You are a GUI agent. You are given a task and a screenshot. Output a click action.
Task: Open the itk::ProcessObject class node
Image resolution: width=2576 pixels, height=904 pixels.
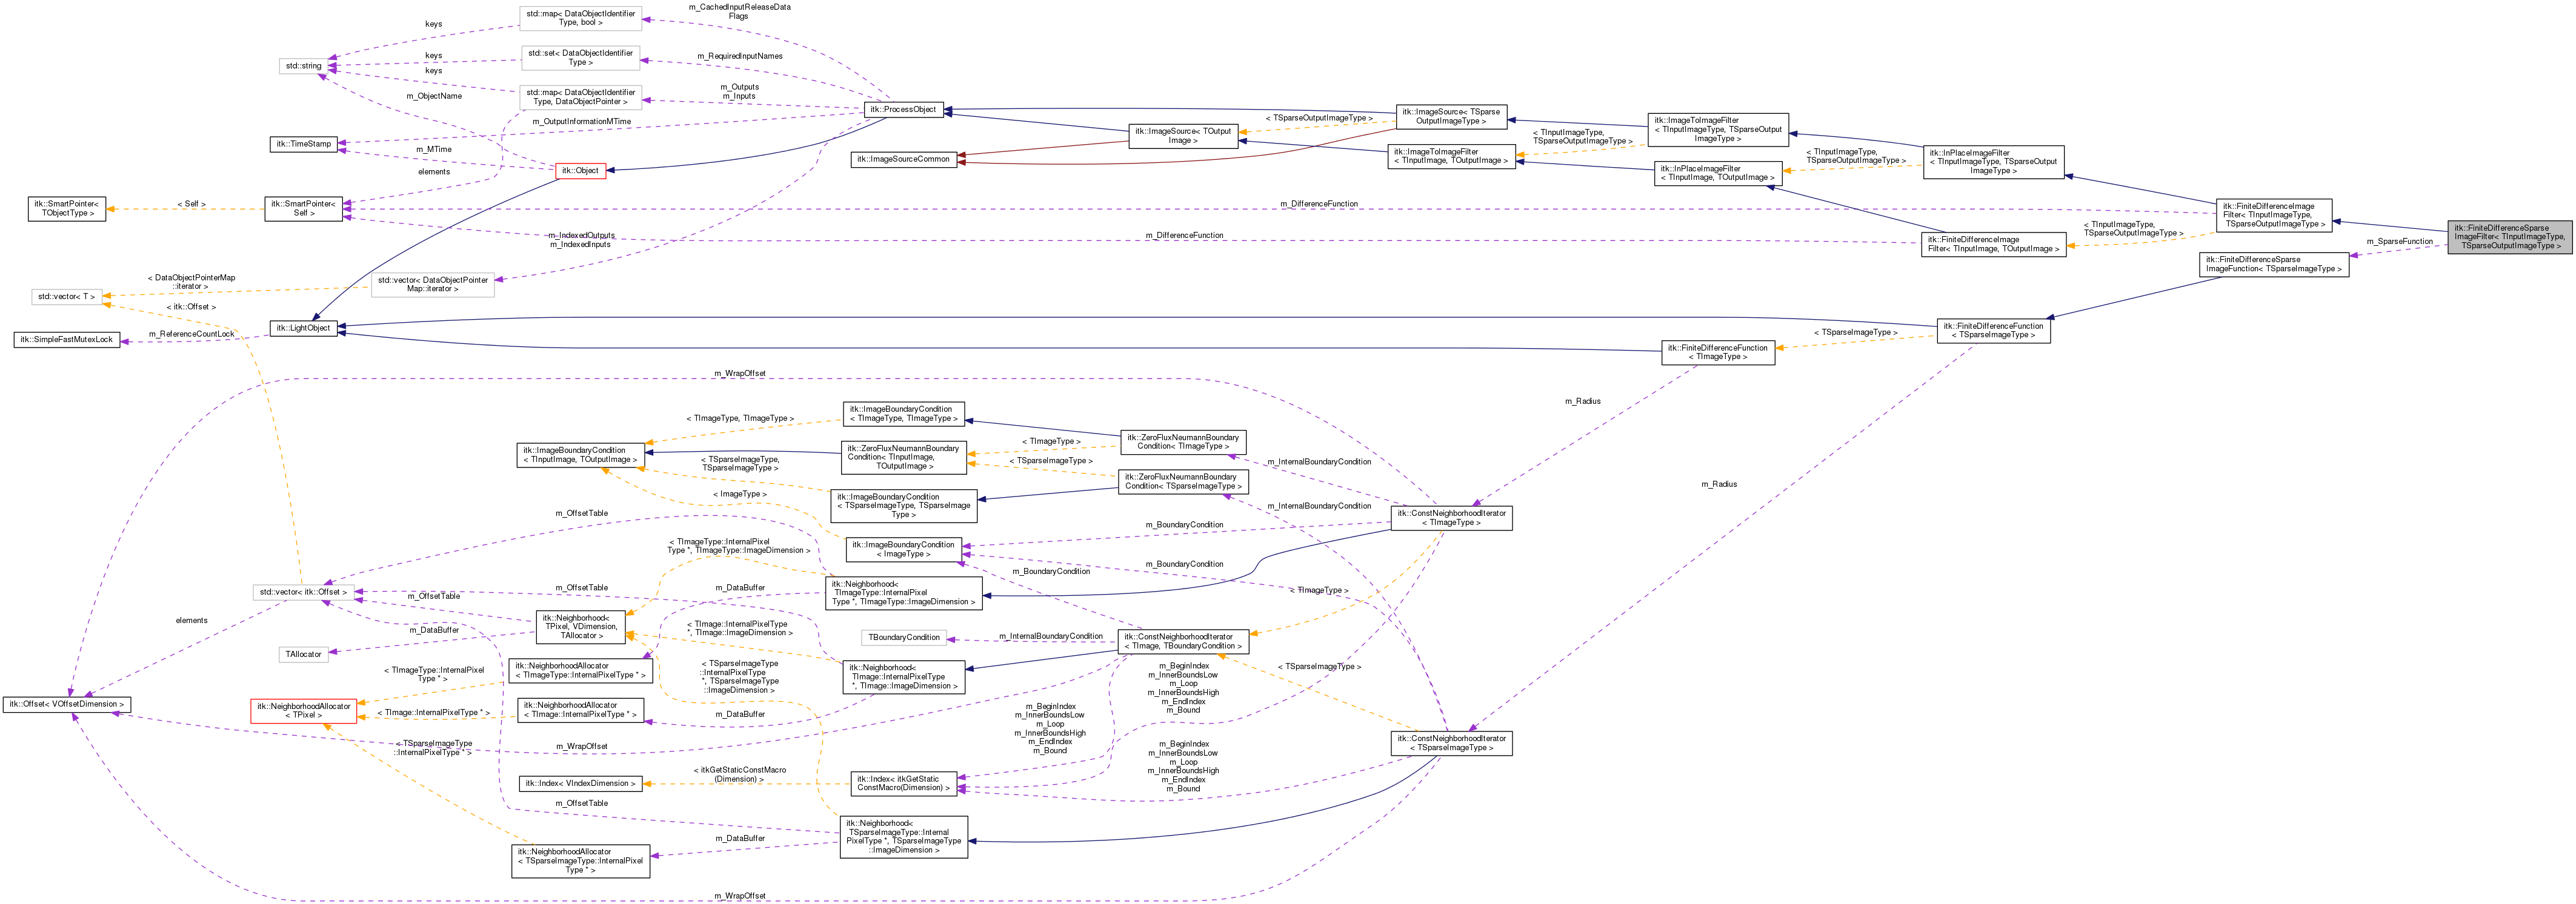tap(903, 110)
